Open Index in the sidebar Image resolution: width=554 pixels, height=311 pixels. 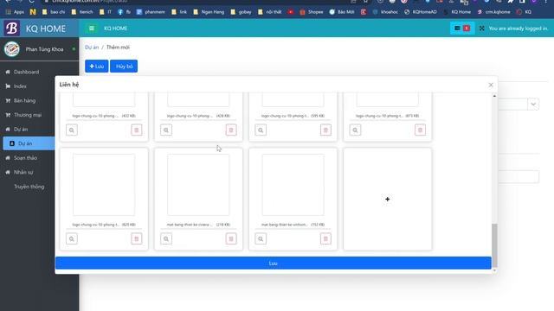point(20,86)
